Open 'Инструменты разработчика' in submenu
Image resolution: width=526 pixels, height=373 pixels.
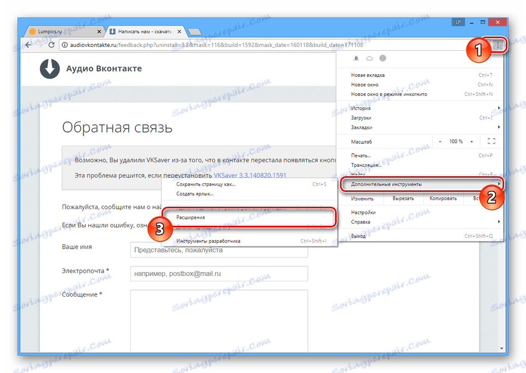[249, 241]
